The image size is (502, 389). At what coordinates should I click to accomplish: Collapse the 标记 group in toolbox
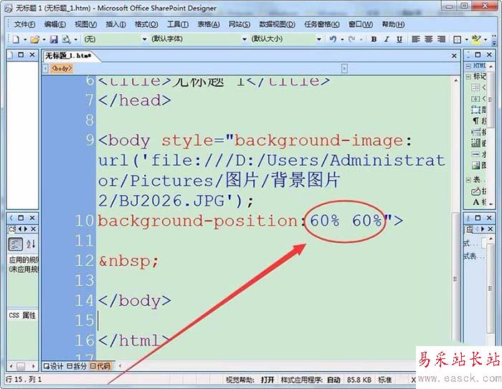(x=468, y=77)
